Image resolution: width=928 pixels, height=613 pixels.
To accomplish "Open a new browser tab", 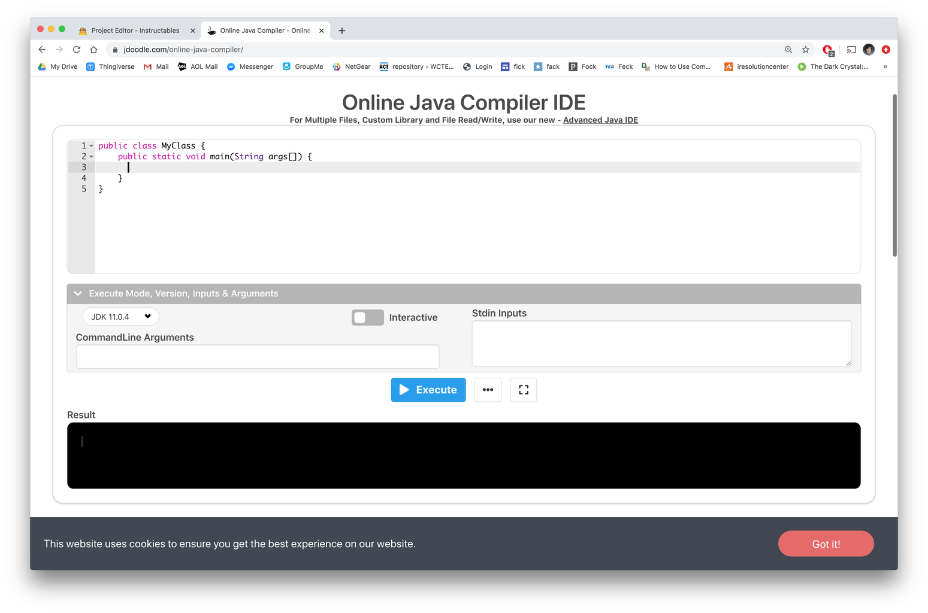I will pos(341,30).
